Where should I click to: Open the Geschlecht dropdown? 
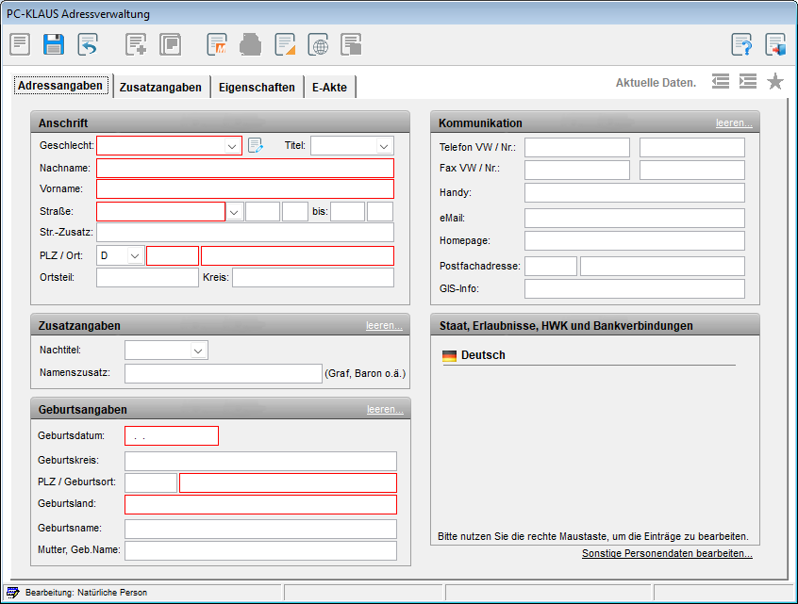[232, 146]
